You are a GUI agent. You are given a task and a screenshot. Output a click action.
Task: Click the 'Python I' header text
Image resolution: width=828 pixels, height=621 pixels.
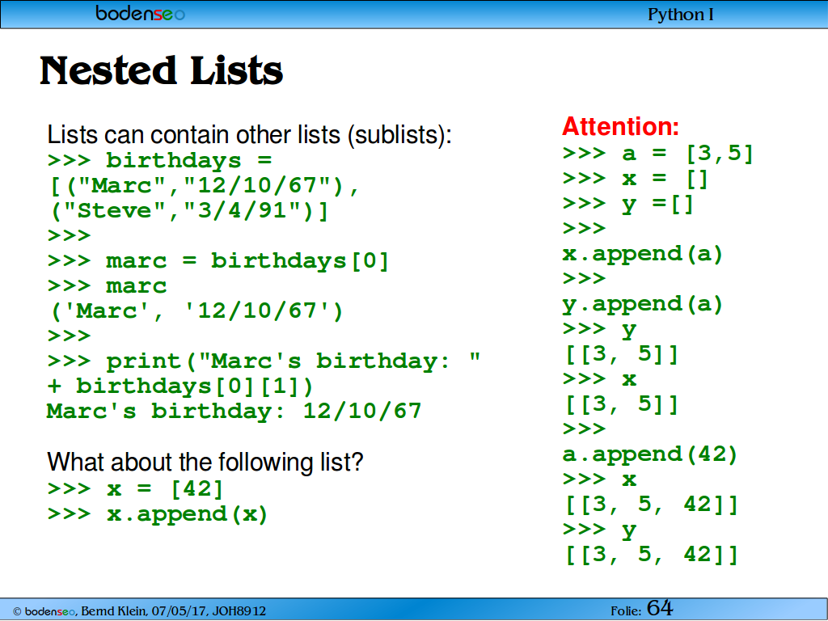pyautogui.click(x=681, y=15)
